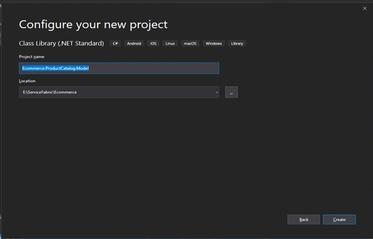This screenshot has height=239, width=373.
Task: Open folder browser with the ellipsis button
Action: point(231,92)
